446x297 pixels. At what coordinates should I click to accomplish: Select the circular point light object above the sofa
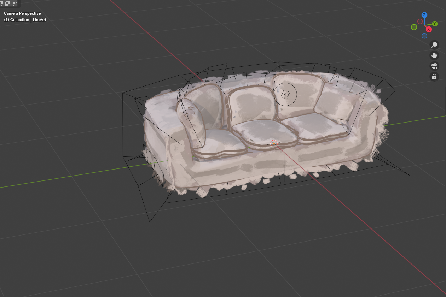pyautogui.click(x=285, y=94)
